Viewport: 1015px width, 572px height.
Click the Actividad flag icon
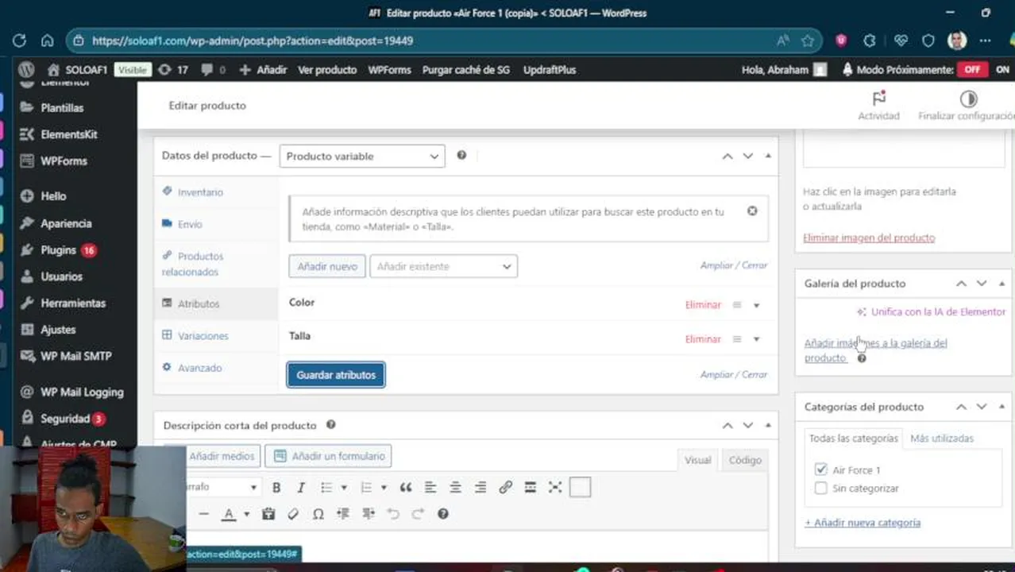coord(878,99)
